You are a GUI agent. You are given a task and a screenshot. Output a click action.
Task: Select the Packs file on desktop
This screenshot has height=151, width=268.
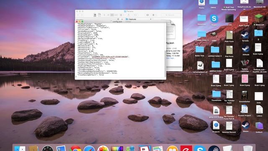coord(201,3)
